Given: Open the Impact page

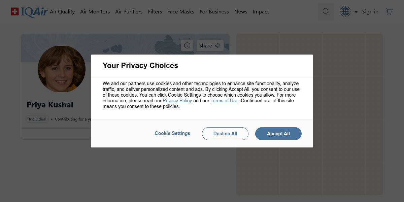Looking at the screenshot, I should click(261, 11).
